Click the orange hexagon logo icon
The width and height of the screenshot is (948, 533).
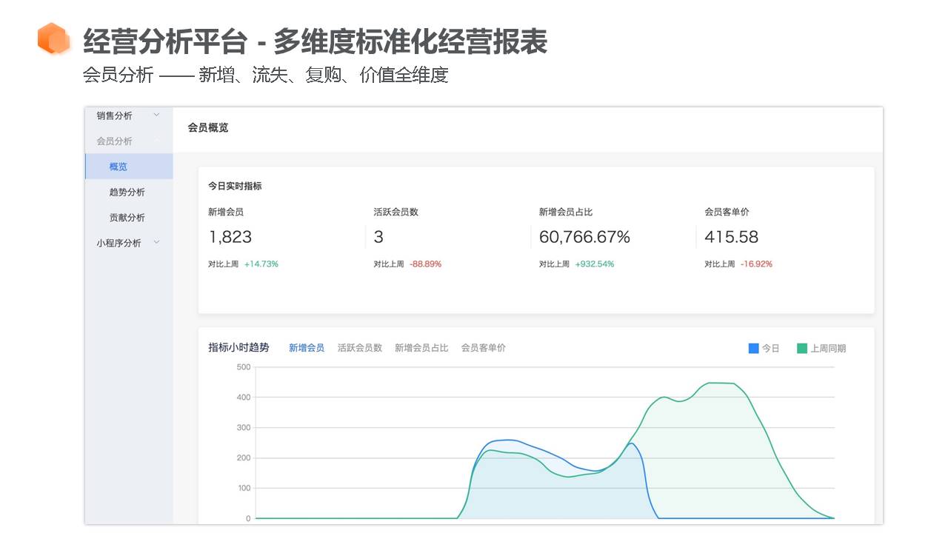click(53, 38)
